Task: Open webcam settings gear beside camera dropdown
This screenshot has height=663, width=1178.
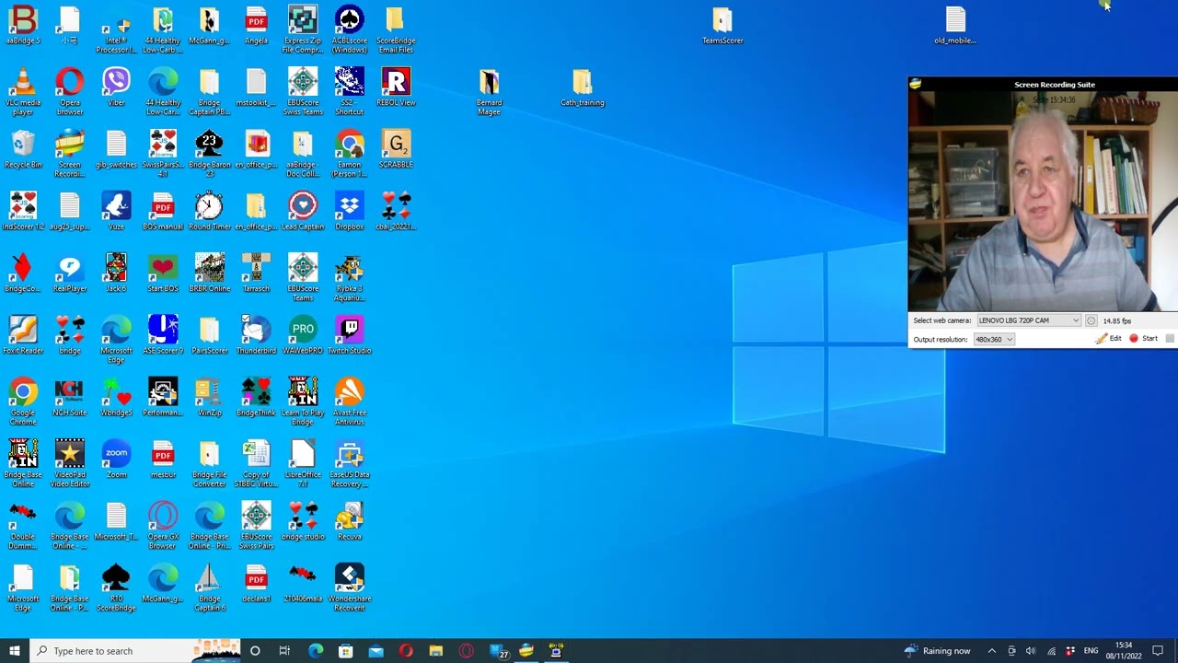Action: point(1091,320)
